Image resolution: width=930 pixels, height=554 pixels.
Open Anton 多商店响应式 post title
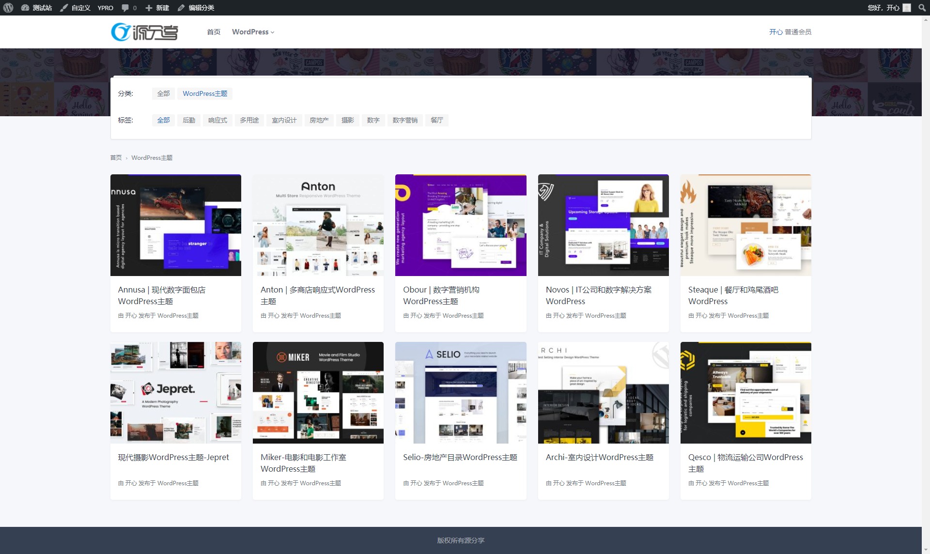(318, 295)
